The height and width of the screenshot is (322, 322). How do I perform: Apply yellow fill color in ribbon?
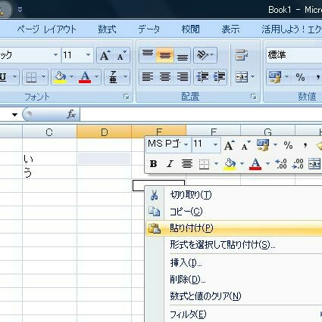click(60, 77)
